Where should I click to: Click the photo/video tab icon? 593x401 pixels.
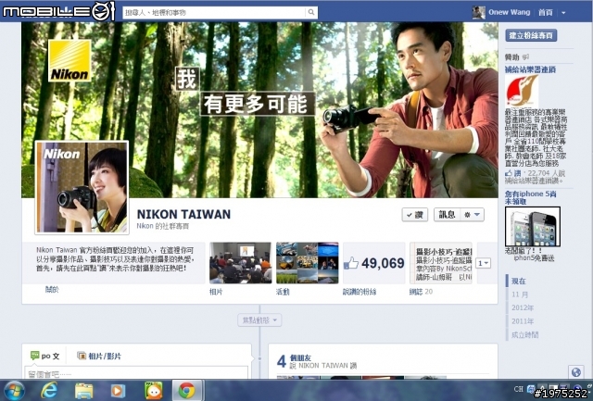(82, 356)
